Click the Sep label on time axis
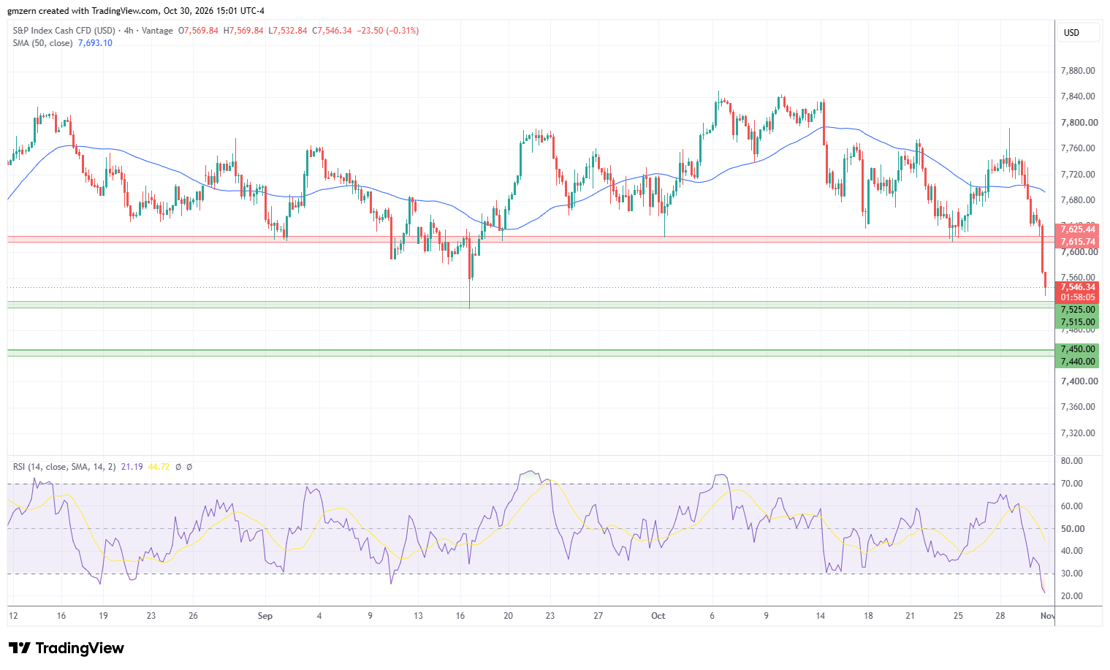Viewport: 1110px width, 670px height. pyautogui.click(x=265, y=616)
